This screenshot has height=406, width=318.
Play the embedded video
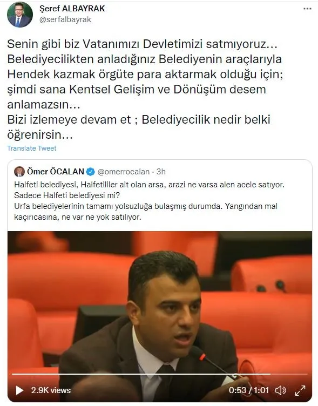click(19, 390)
